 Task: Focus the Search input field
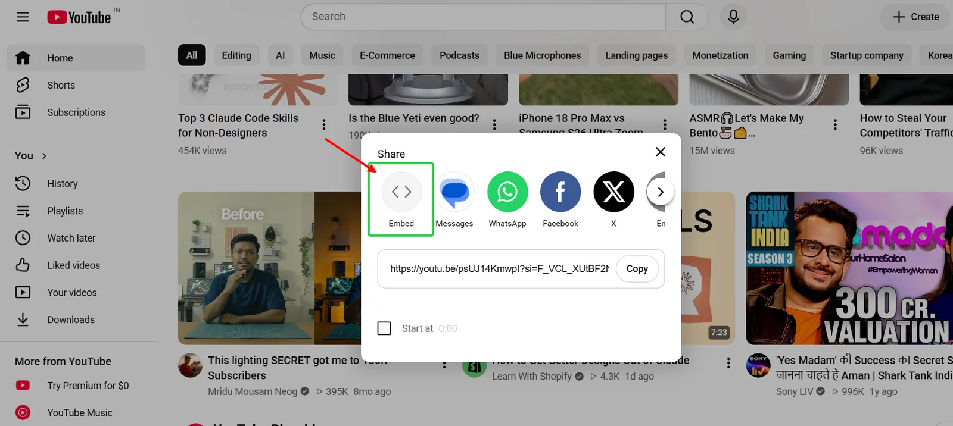pyautogui.click(x=483, y=17)
